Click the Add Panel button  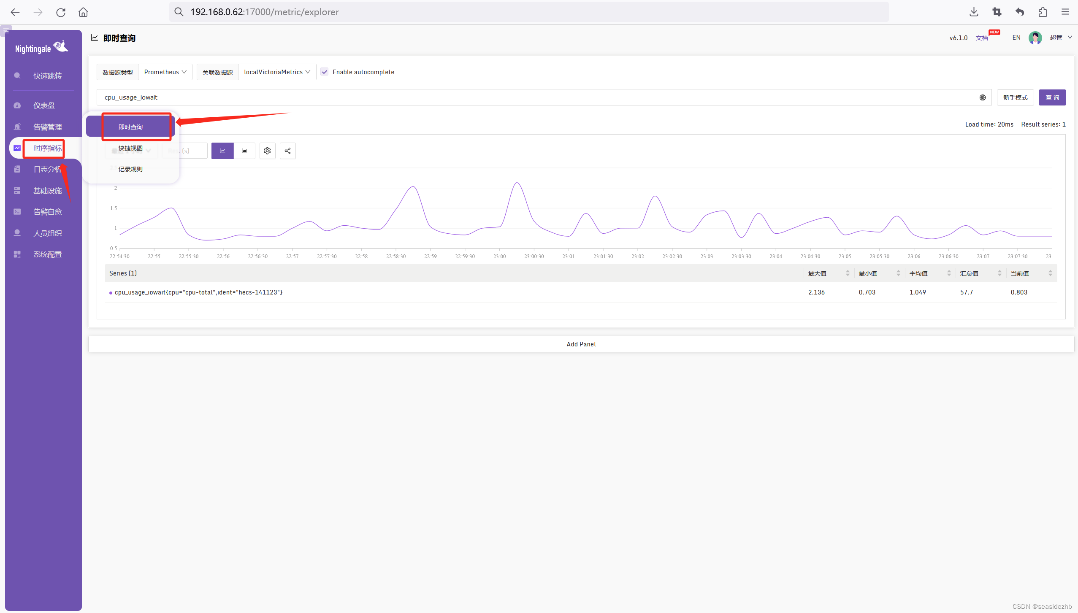pyautogui.click(x=581, y=344)
